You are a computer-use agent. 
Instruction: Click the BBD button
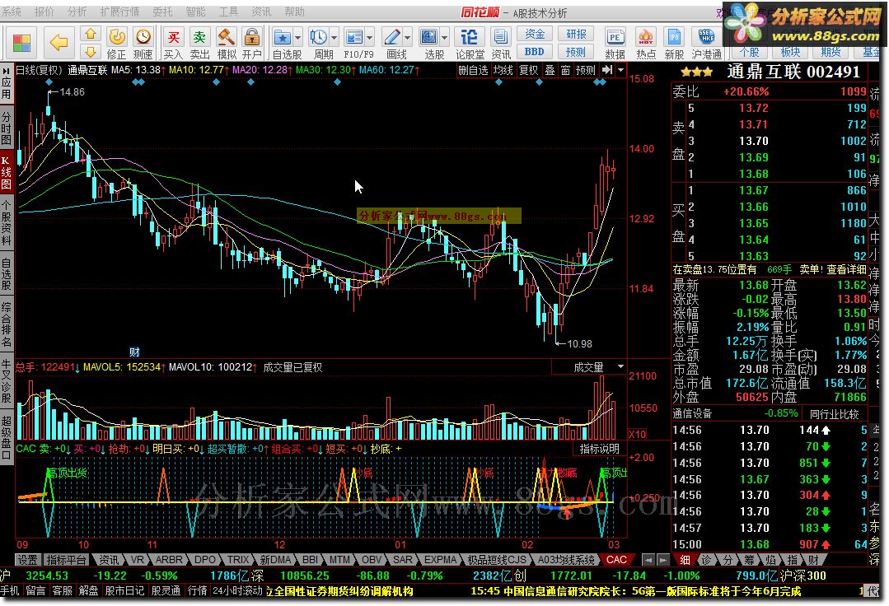534,52
